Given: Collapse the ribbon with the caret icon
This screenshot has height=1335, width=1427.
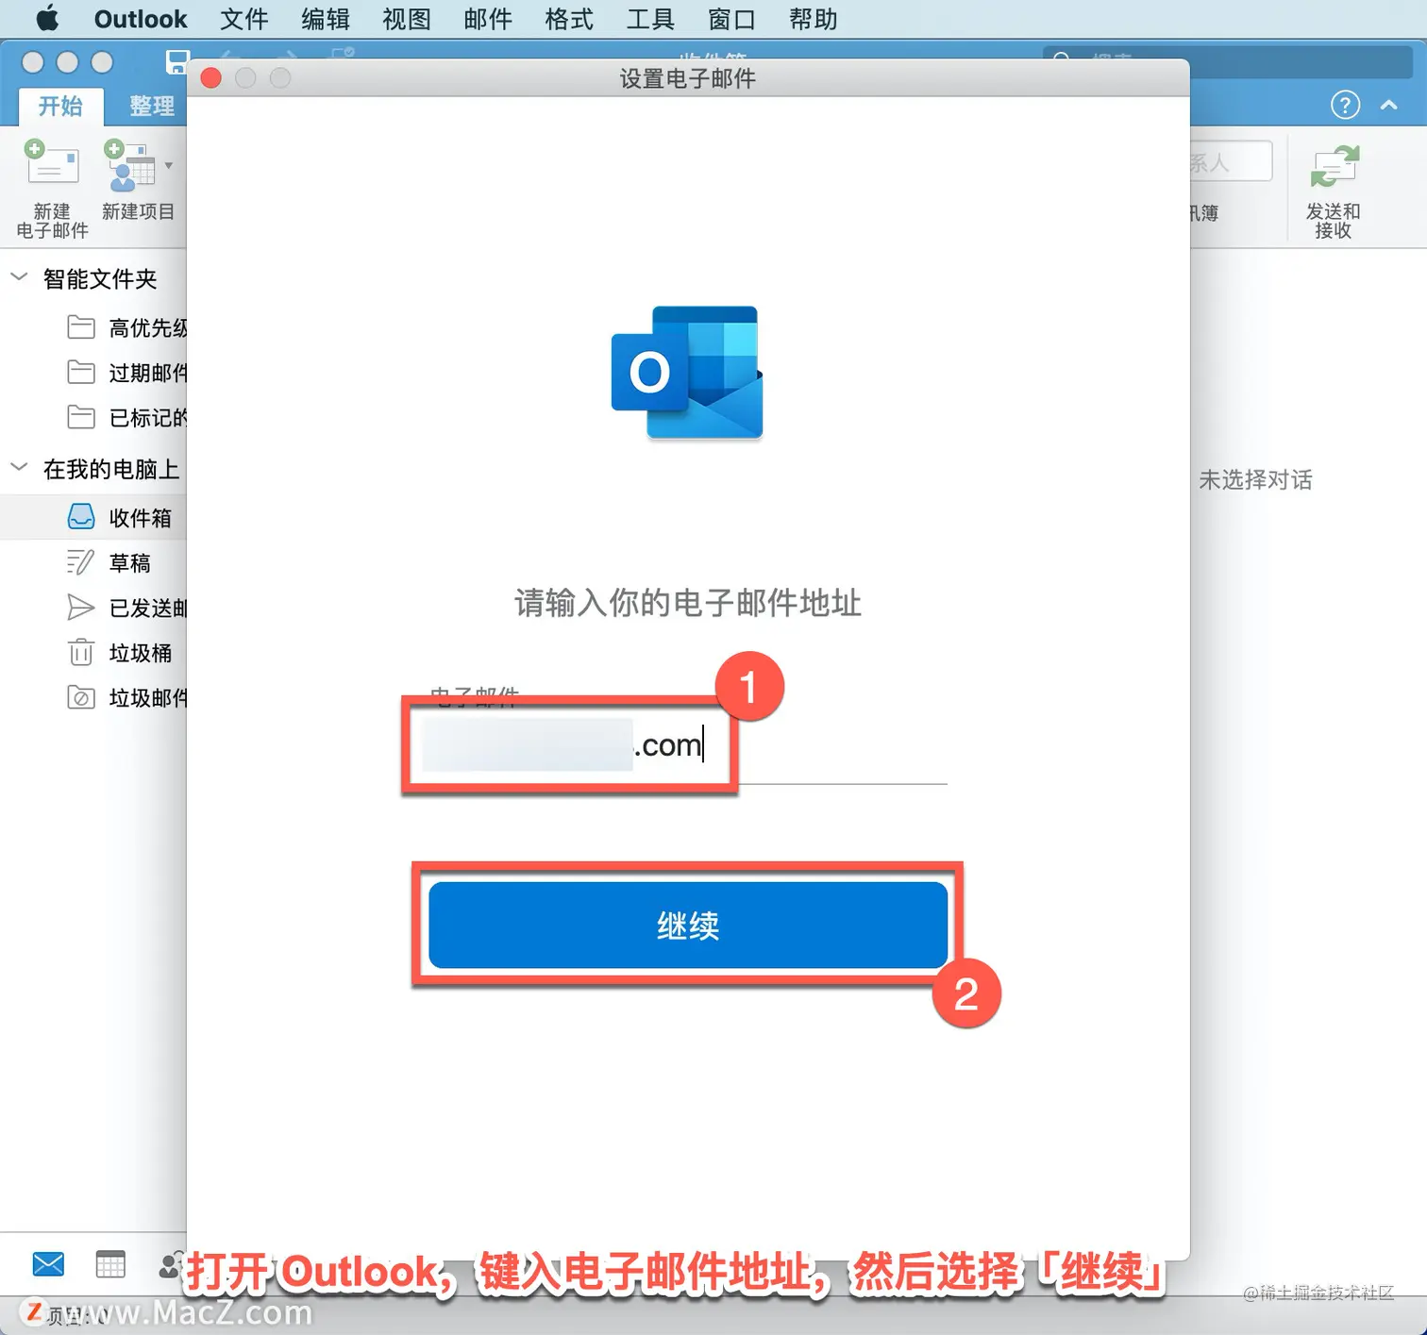Looking at the screenshot, I should point(1389,105).
